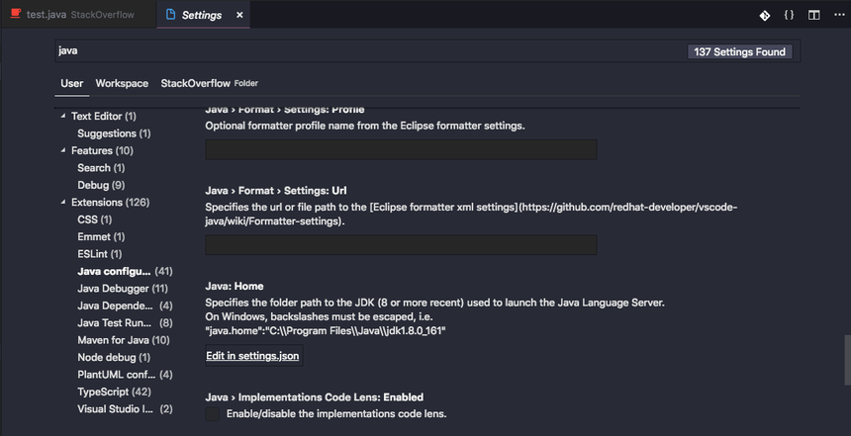The image size is (851, 436).
Task: Switch to the Workspace settings tab
Action: pyautogui.click(x=122, y=84)
